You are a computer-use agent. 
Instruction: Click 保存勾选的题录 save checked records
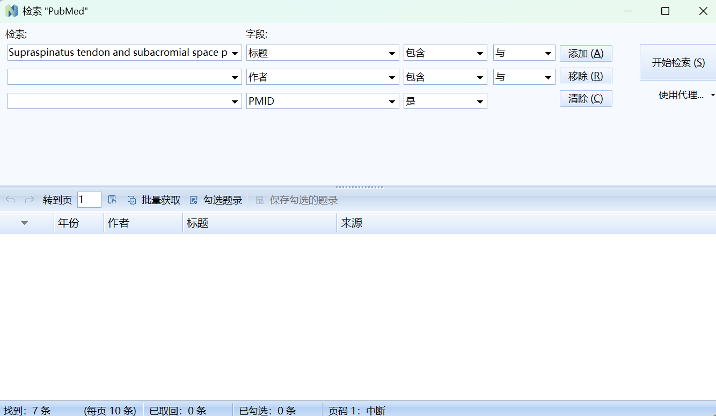coord(297,200)
